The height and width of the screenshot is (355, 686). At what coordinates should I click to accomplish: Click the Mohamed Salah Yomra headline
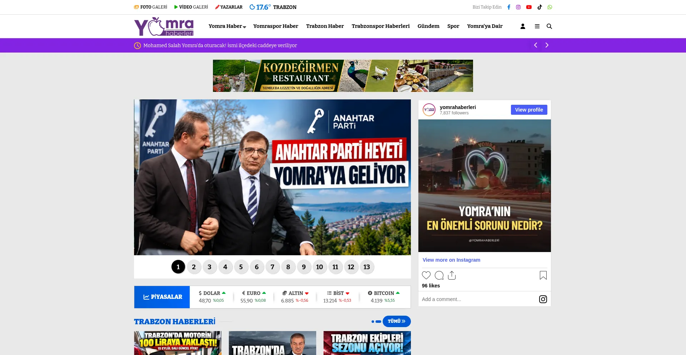[x=220, y=45]
